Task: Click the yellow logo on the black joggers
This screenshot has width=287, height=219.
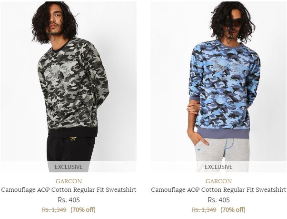Action: (x=73, y=139)
